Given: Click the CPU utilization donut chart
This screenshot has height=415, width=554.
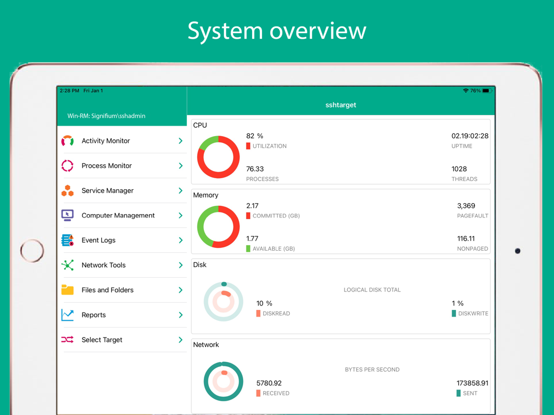Looking at the screenshot, I should (218, 157).
